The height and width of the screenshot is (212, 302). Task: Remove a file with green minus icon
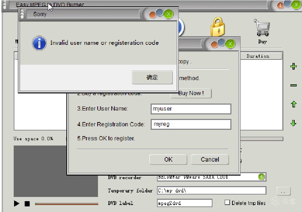pyautogui.click(x=293, y=85)
